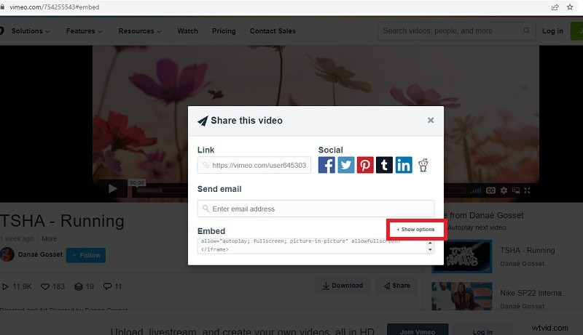Click the Enter email address field

click(x=316, y=209)
